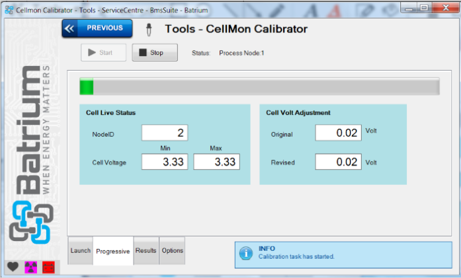Click the Revised volt adjustment field
Image resolution: width=461 pixels, height=278 pixels.
click(x=339, y=162)
